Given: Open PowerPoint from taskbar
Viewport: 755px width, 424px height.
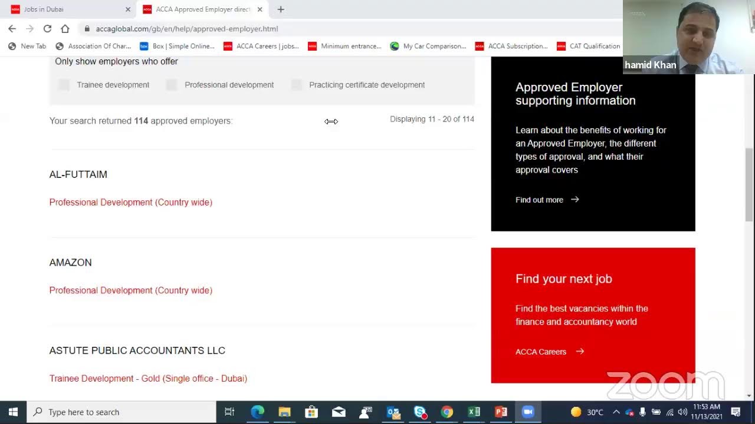Looking at the screenshot, I should [501, 412].
